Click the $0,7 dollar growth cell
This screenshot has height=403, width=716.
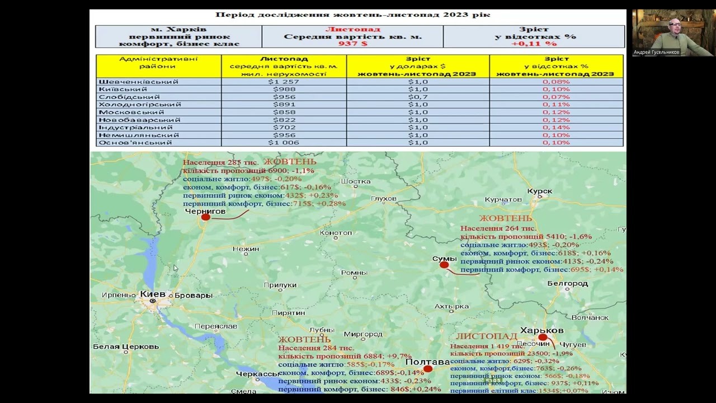pos(418,97)
